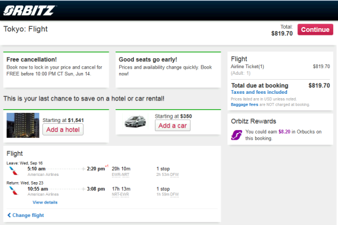The width and height of the screenshot is (338, 225).
Task: Click the $8.20 Orbucks amount
Action: click(x=285, y=132)
